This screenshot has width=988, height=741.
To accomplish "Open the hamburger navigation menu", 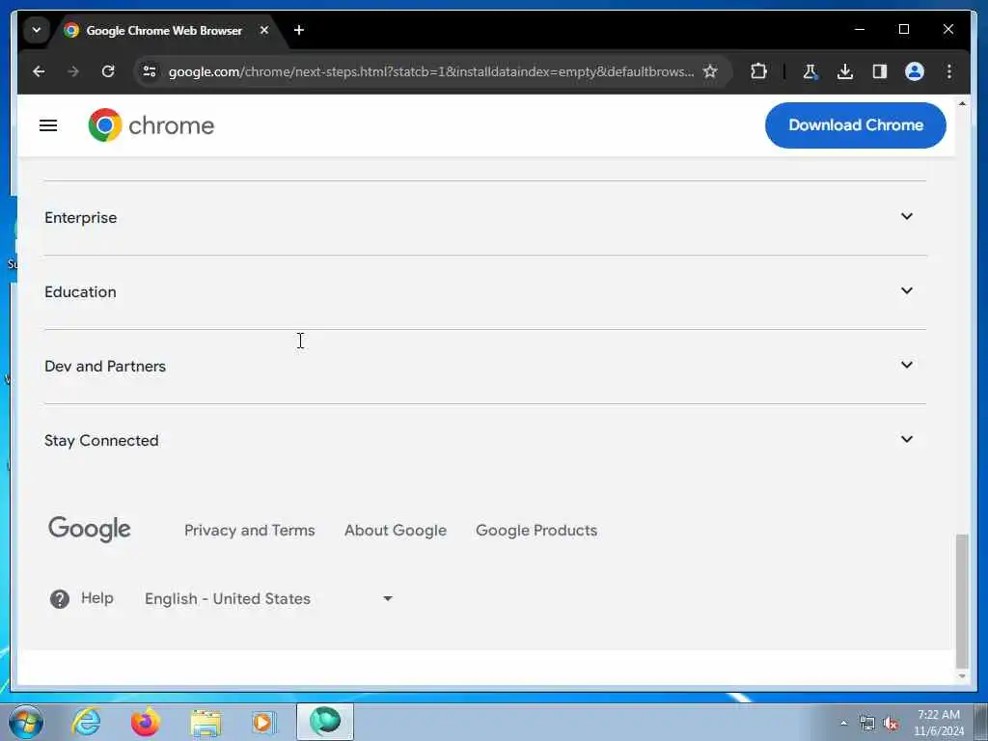I will click(48, 125).
